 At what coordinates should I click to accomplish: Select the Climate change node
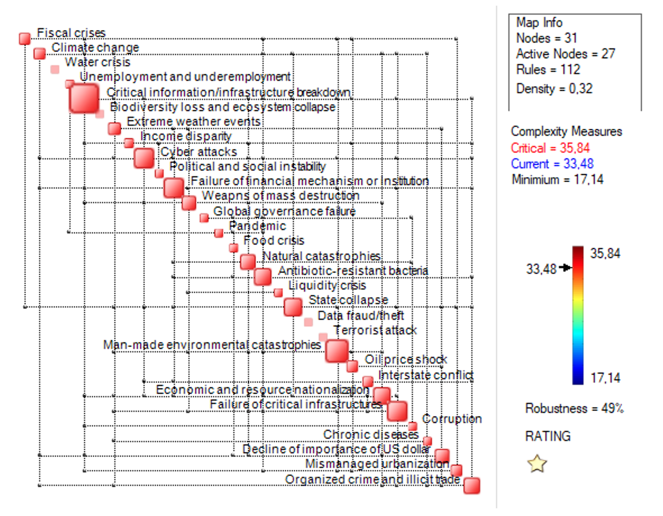point(39,53)
